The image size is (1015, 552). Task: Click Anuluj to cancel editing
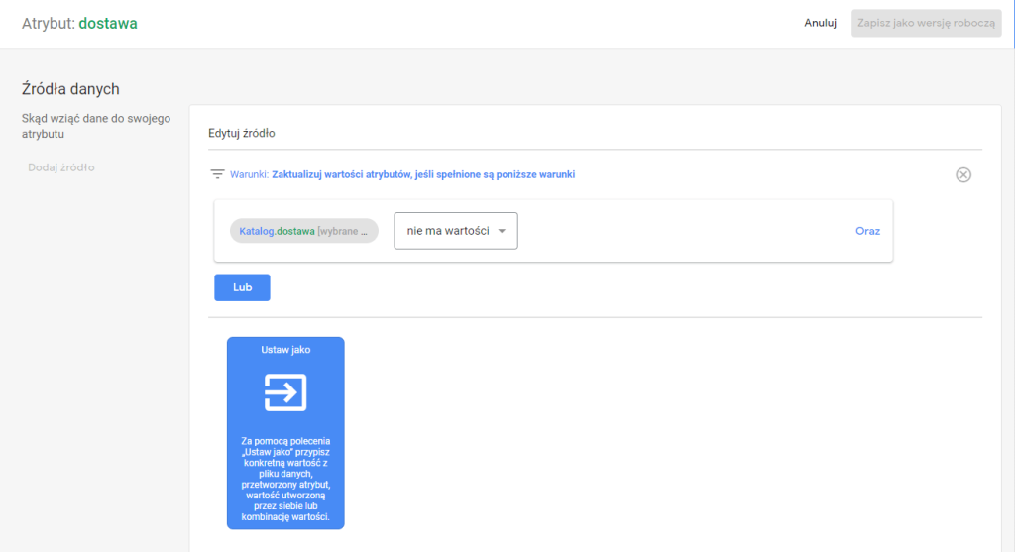pos(821,23)
